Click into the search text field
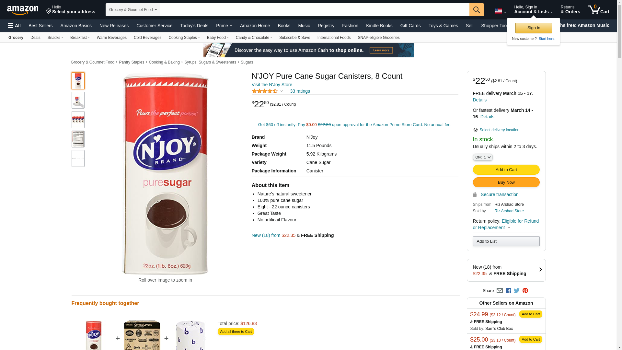The height and width of the screenshot is (350, 622). pyautogui.click(x=314, y=10)
